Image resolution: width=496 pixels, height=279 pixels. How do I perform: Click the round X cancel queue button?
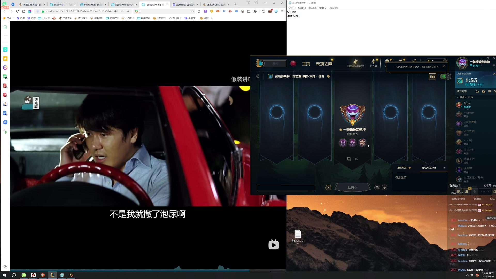point(328,188)
